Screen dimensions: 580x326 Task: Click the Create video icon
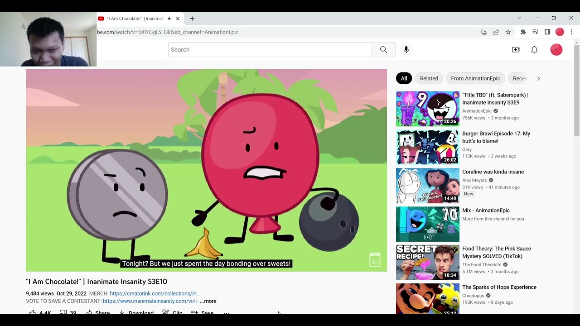pos(516,50)
